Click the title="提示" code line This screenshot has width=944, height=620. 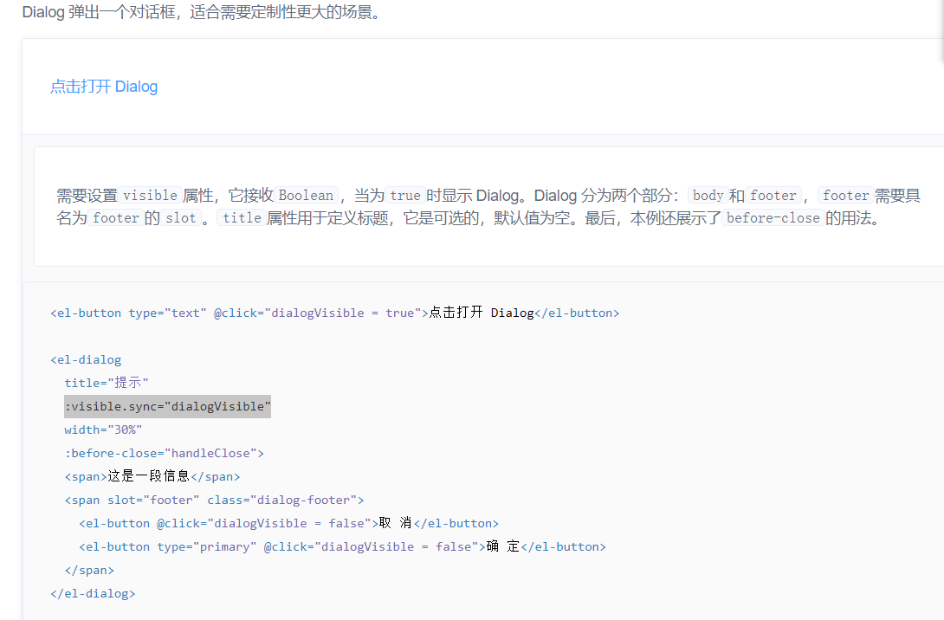(x=107, y=383)
